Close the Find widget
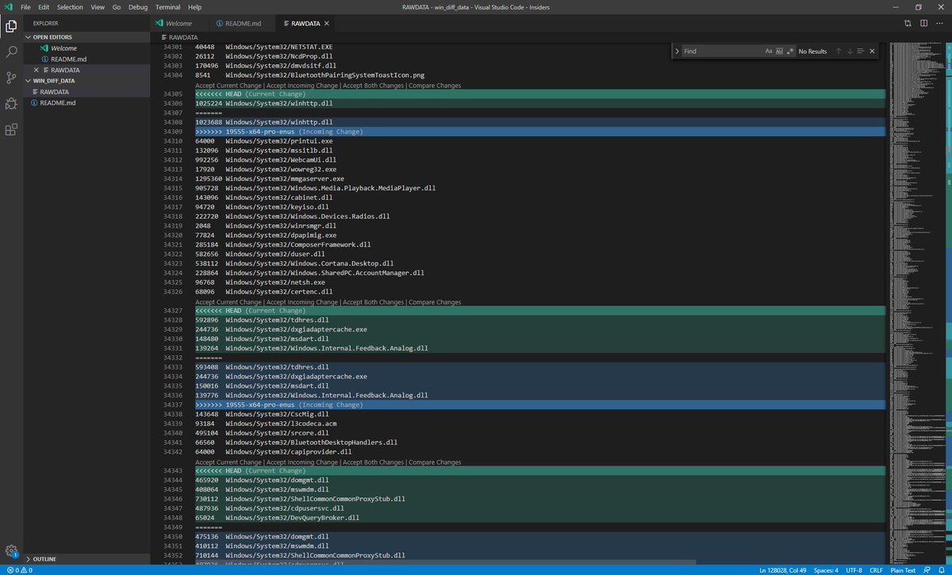The height and width of the screenshot is (575, 952). (x=872, y=51)
